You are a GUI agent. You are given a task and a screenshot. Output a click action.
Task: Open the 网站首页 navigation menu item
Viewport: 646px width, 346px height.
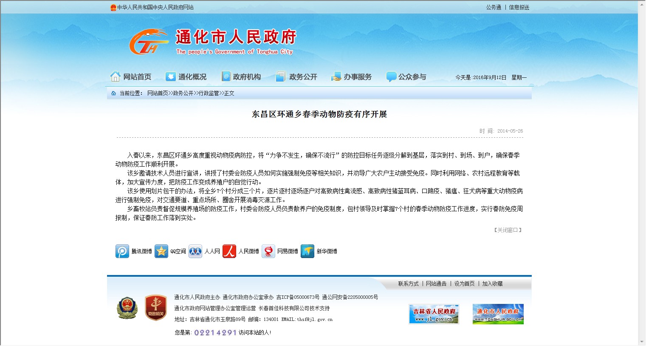[x=131, y=77]
